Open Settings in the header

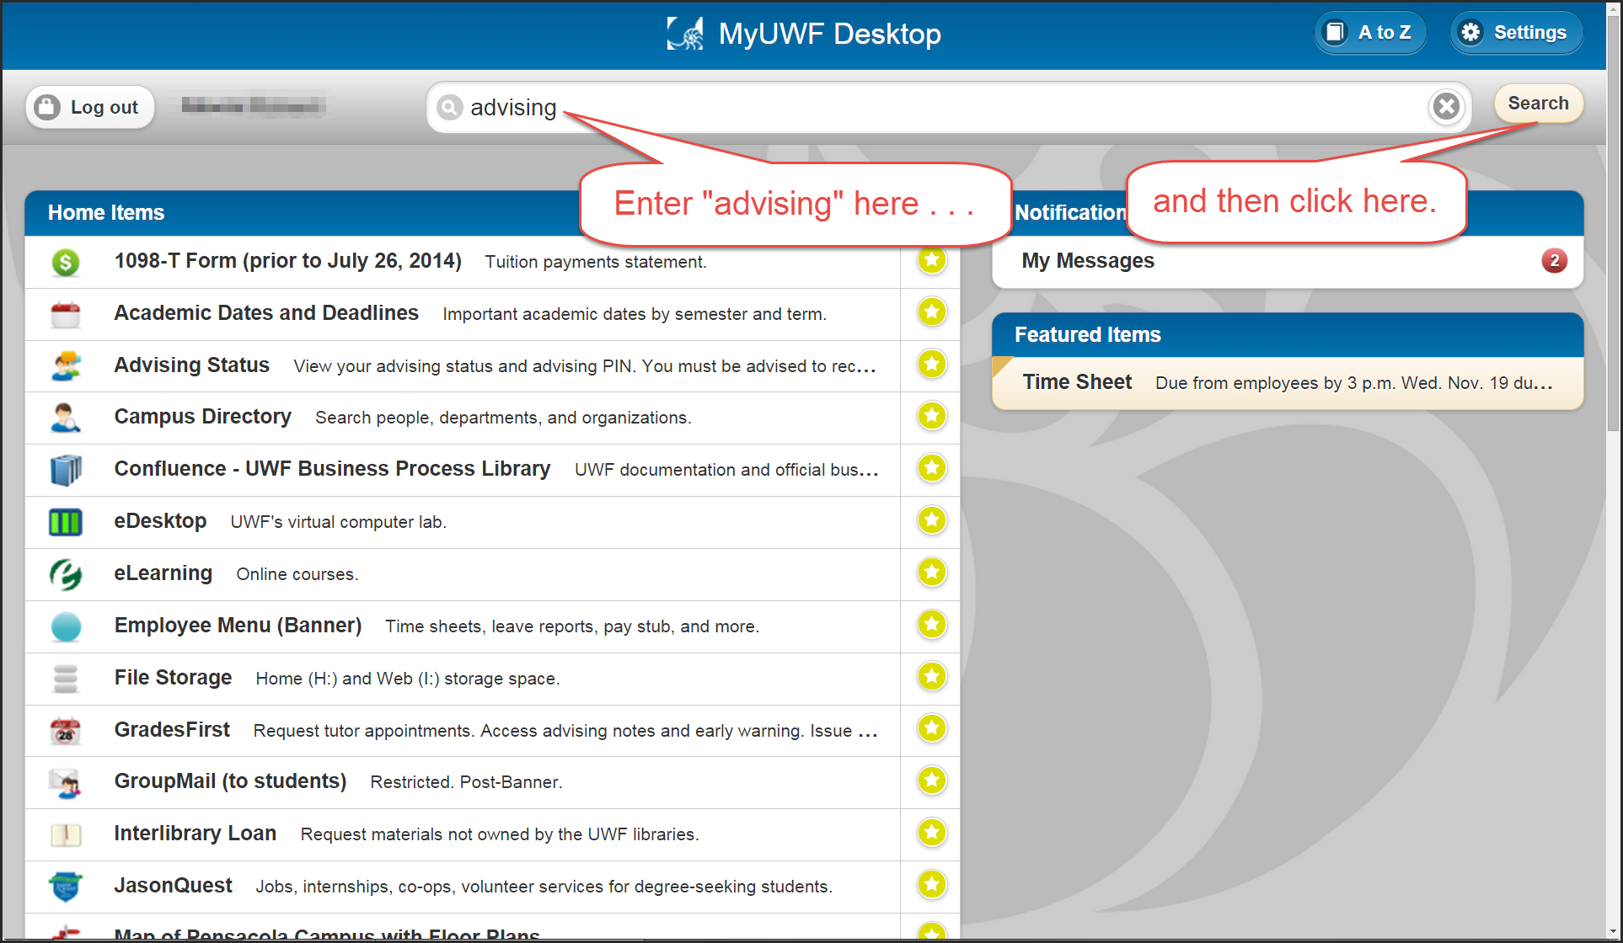[1516, 33]
